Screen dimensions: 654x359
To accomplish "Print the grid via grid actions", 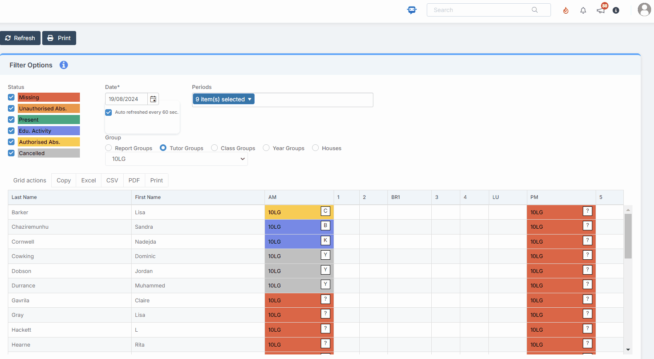I will (x=156, y=180).
